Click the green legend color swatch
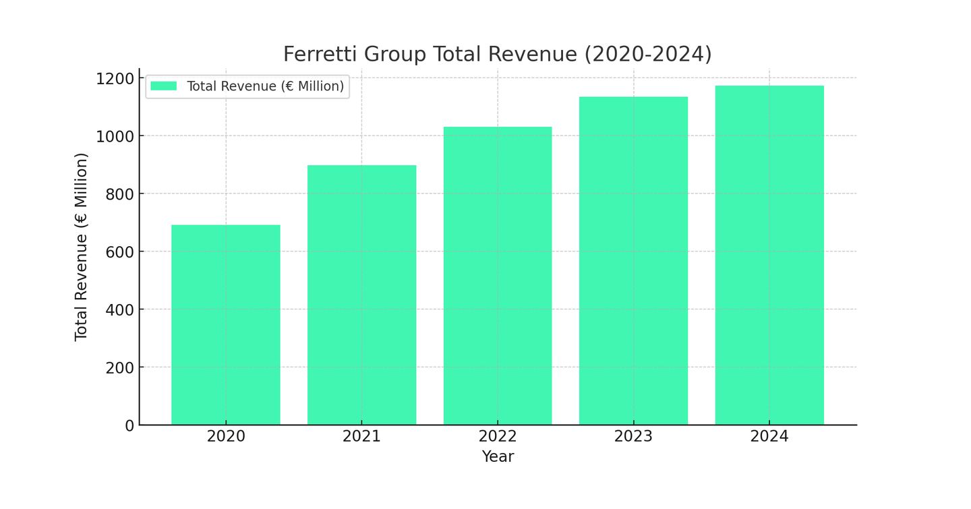Screen dimensions: 971x509 [x=163, y=86]
